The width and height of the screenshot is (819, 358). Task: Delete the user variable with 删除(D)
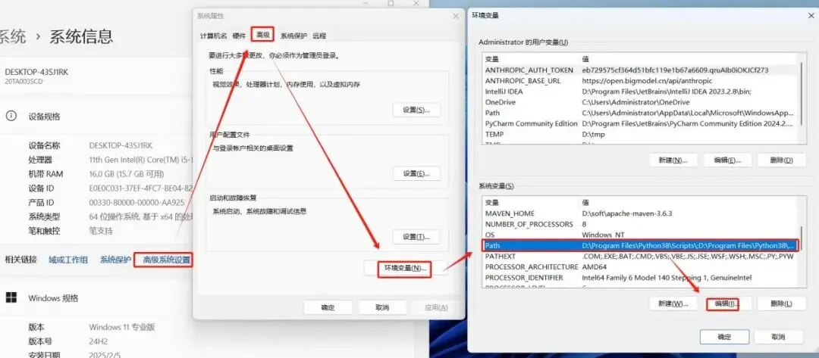781,160
